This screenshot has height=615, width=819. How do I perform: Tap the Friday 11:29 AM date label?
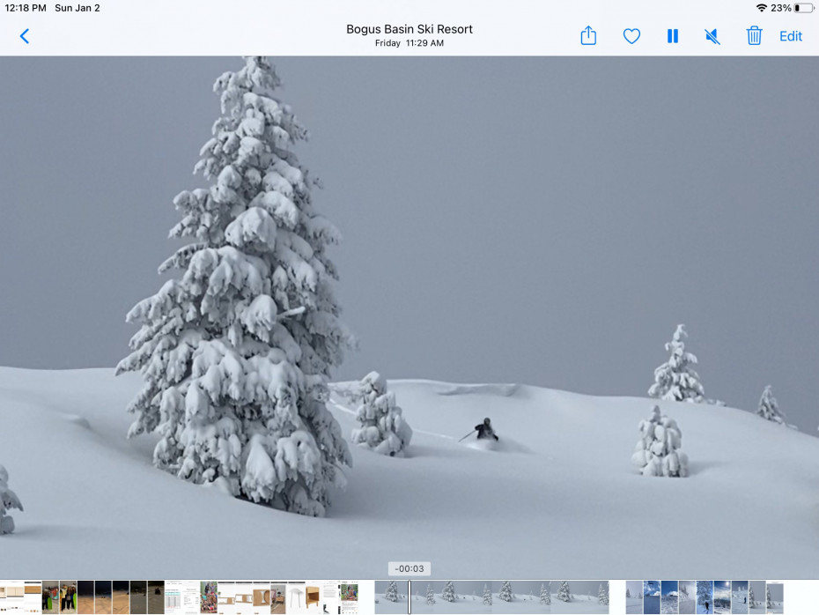coord(409,43)
